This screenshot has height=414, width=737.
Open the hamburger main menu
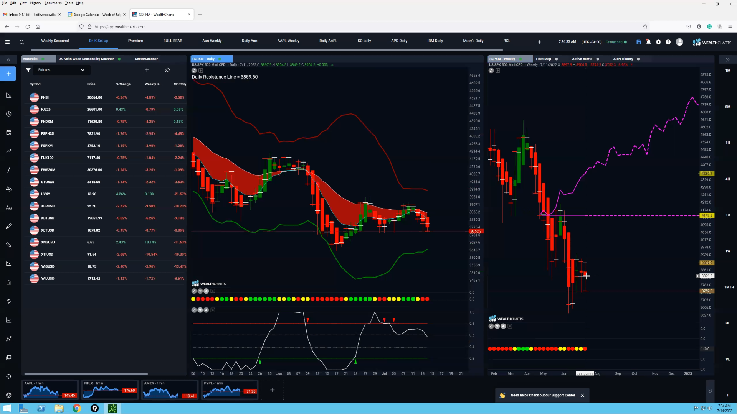pos(7,42)
